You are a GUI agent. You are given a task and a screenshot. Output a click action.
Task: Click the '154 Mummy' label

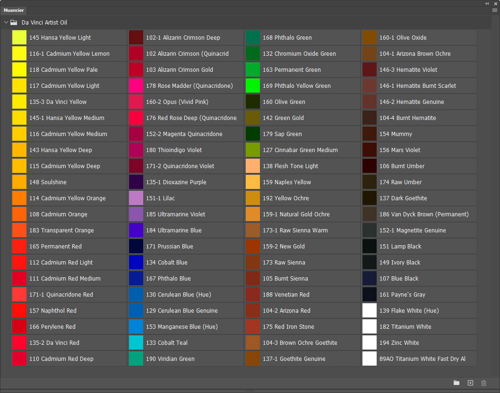[396, 134]
